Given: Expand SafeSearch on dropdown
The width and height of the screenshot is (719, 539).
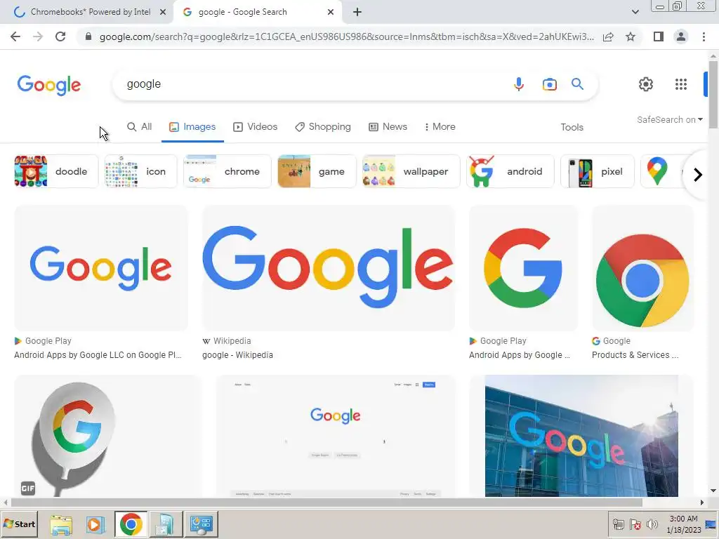Looking at the screenshot, I should click(669, 119).
